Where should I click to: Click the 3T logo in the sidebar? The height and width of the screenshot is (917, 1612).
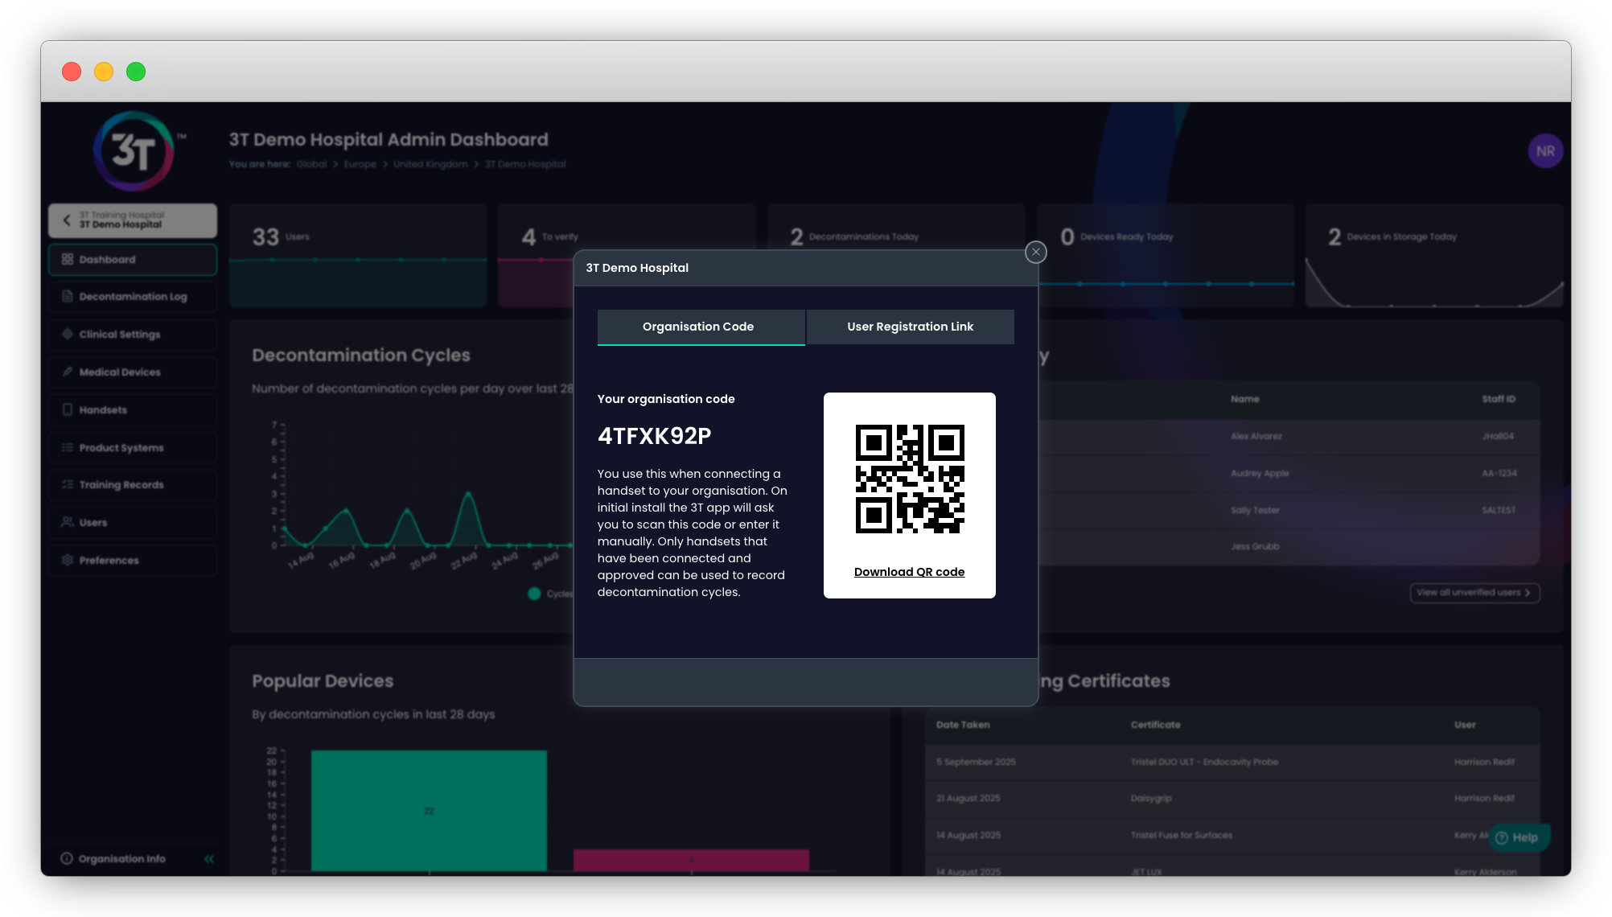pos(134,151)
